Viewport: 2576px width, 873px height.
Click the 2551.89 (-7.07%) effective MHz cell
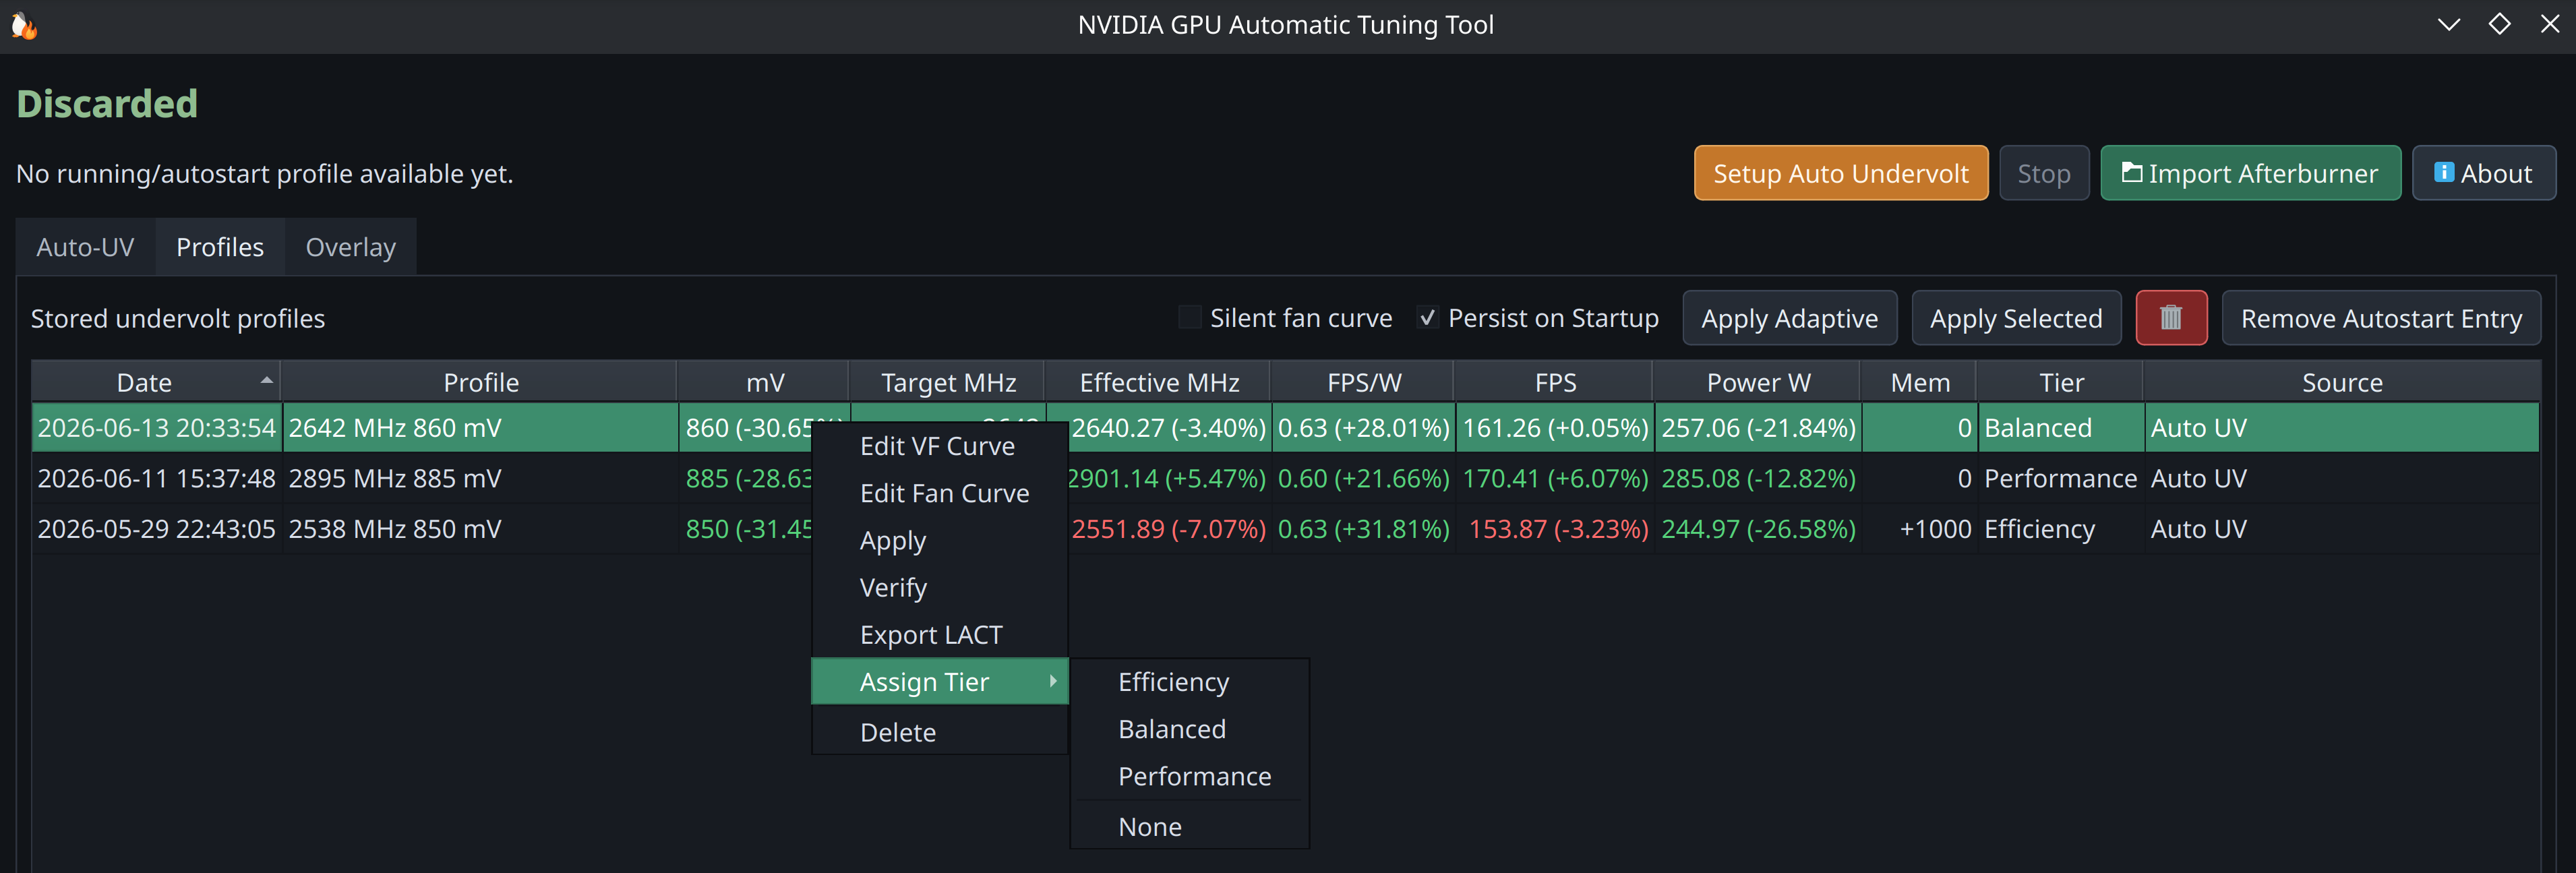tap(1168, 529)
